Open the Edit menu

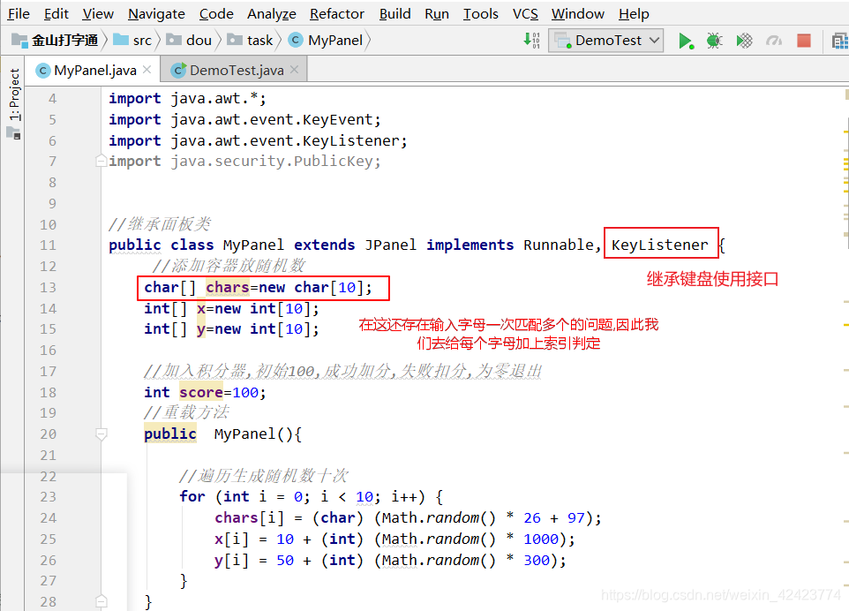pyautogui.click(x=56, y=13)
